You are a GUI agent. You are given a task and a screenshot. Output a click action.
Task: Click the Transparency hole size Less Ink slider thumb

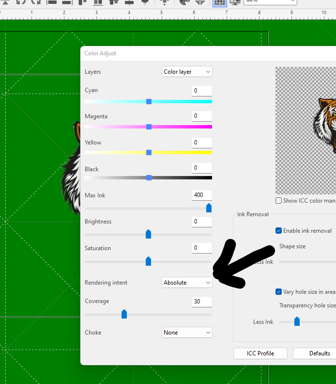pos(297,321)
